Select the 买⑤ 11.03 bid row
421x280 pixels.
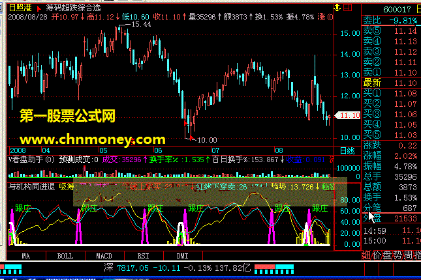pos(391,135)
